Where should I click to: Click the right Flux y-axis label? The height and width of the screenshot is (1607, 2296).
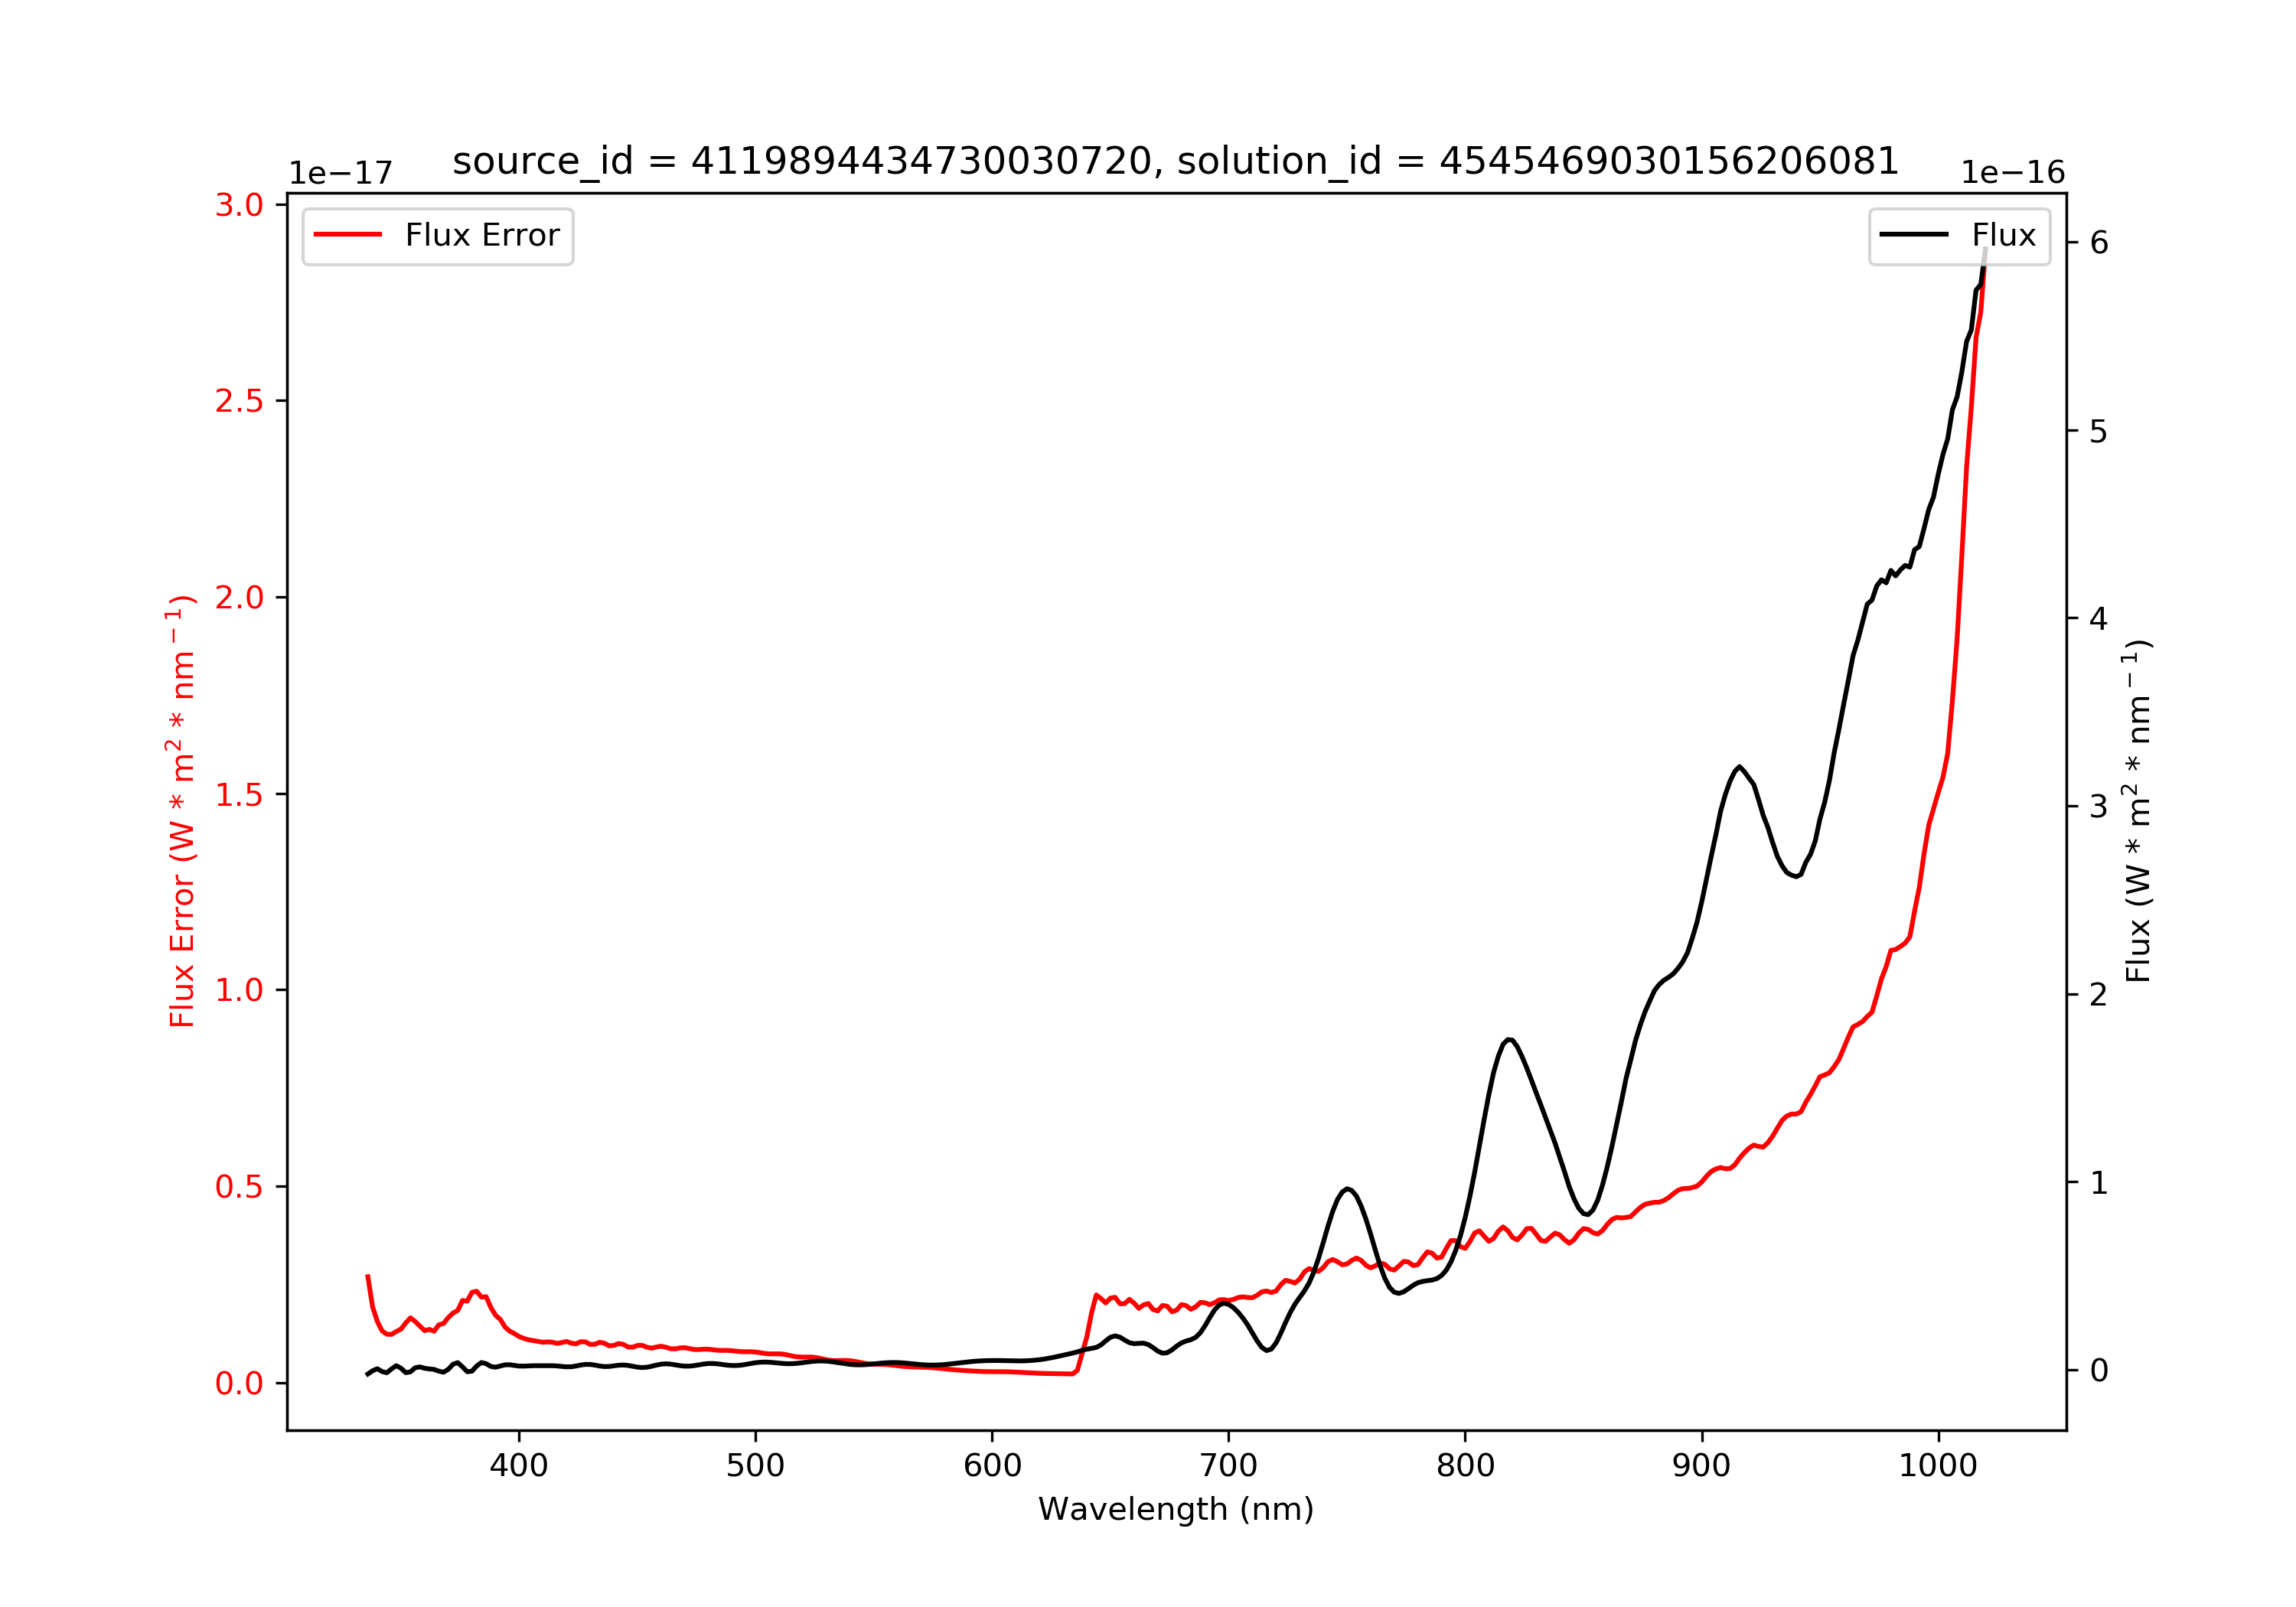pyautogui.click(x=2138, y=811)
